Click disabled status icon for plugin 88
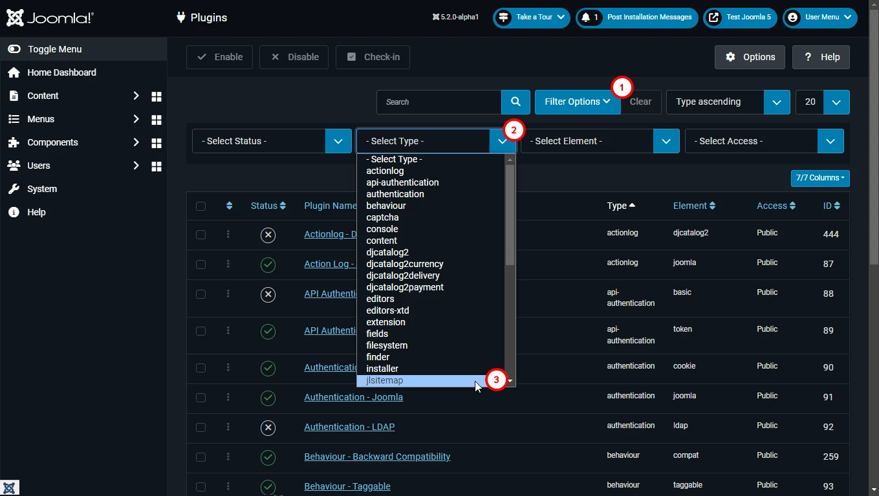Image resolution: width=879 pixels, height=496 pixels. (268, 294)
